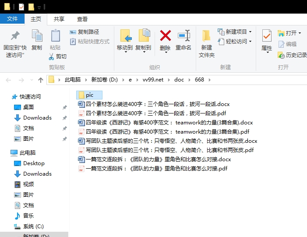Select 写团队主题读后感的三个坑 pdf file
The height and width of the screenshot is (237, 307).
(x=166, y=150)
